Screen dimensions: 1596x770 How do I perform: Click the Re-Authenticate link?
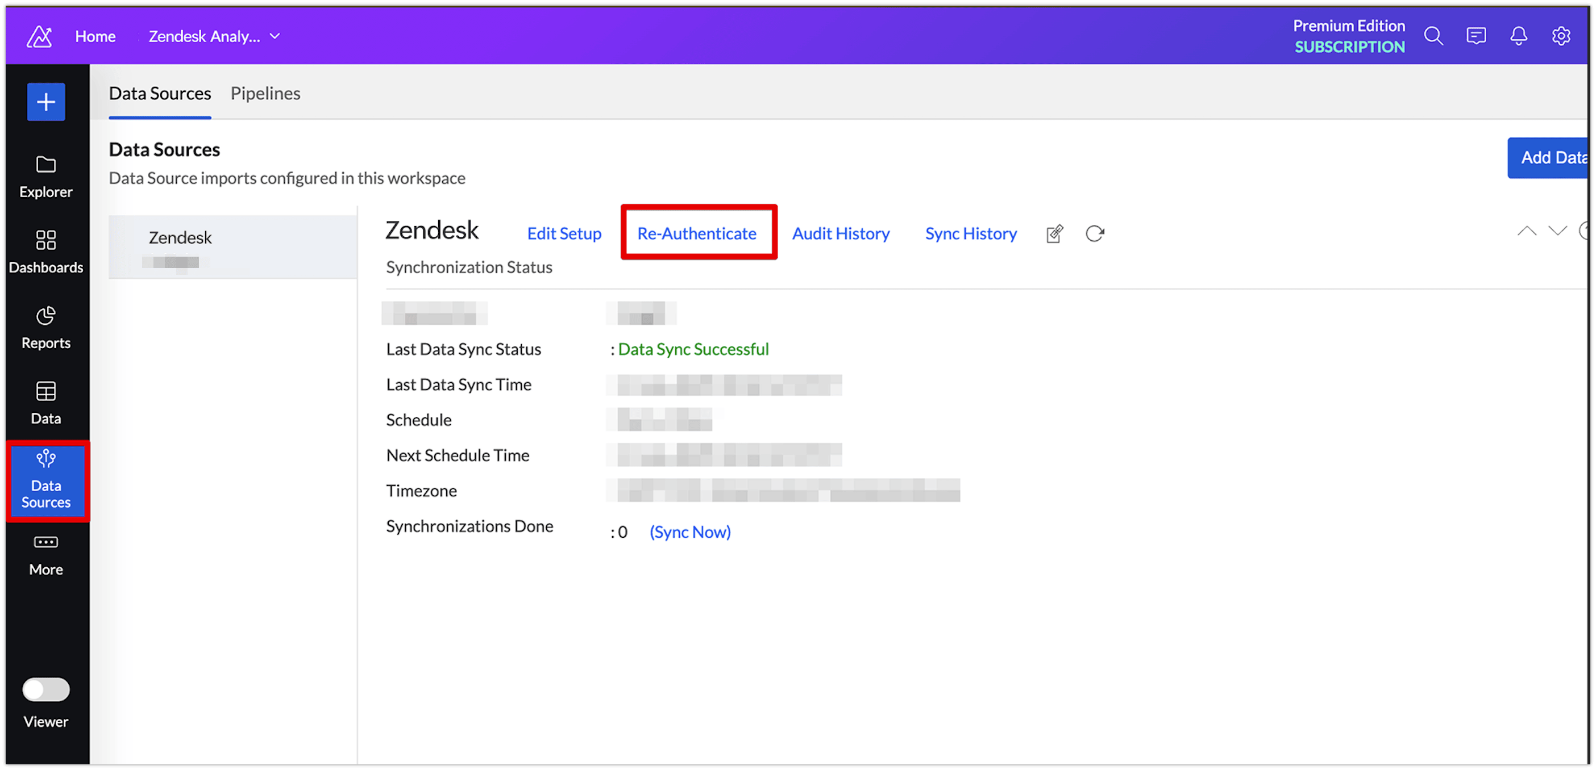pos(697,233)
